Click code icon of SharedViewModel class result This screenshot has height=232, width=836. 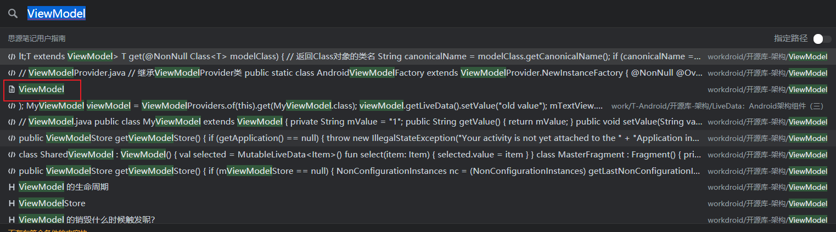pos(12,155)
